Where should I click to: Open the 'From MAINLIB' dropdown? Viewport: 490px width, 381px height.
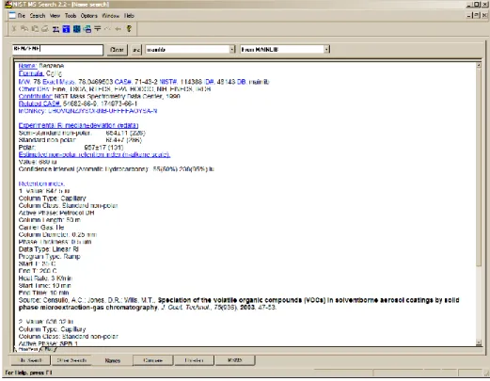click(326, 49)
